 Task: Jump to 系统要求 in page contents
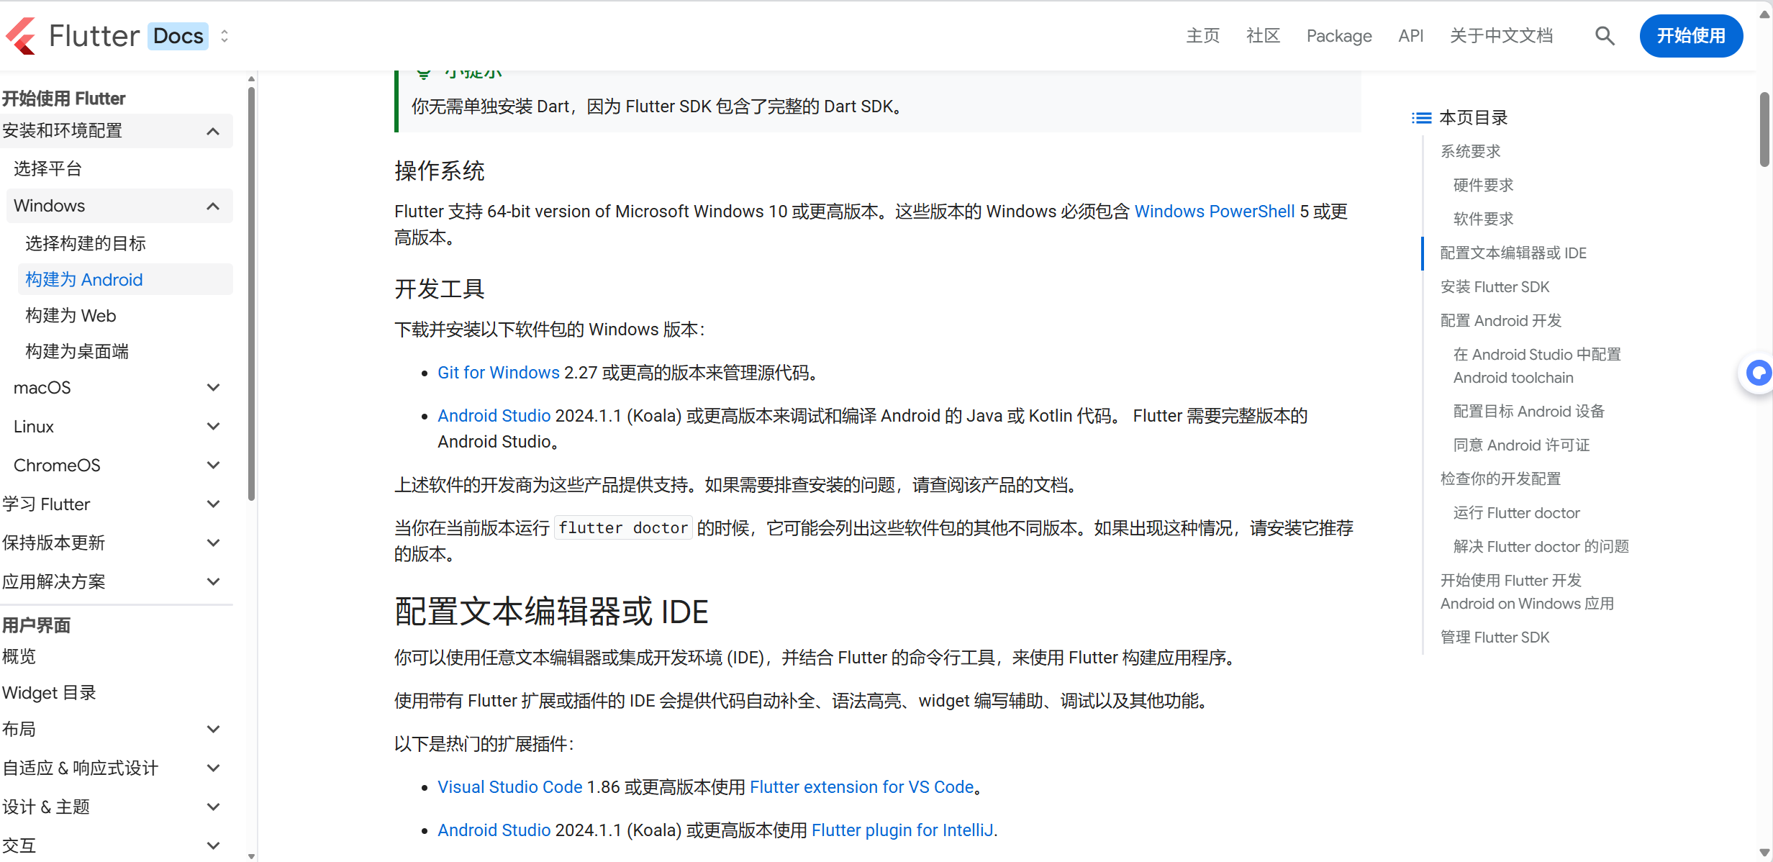[1470, 152]
